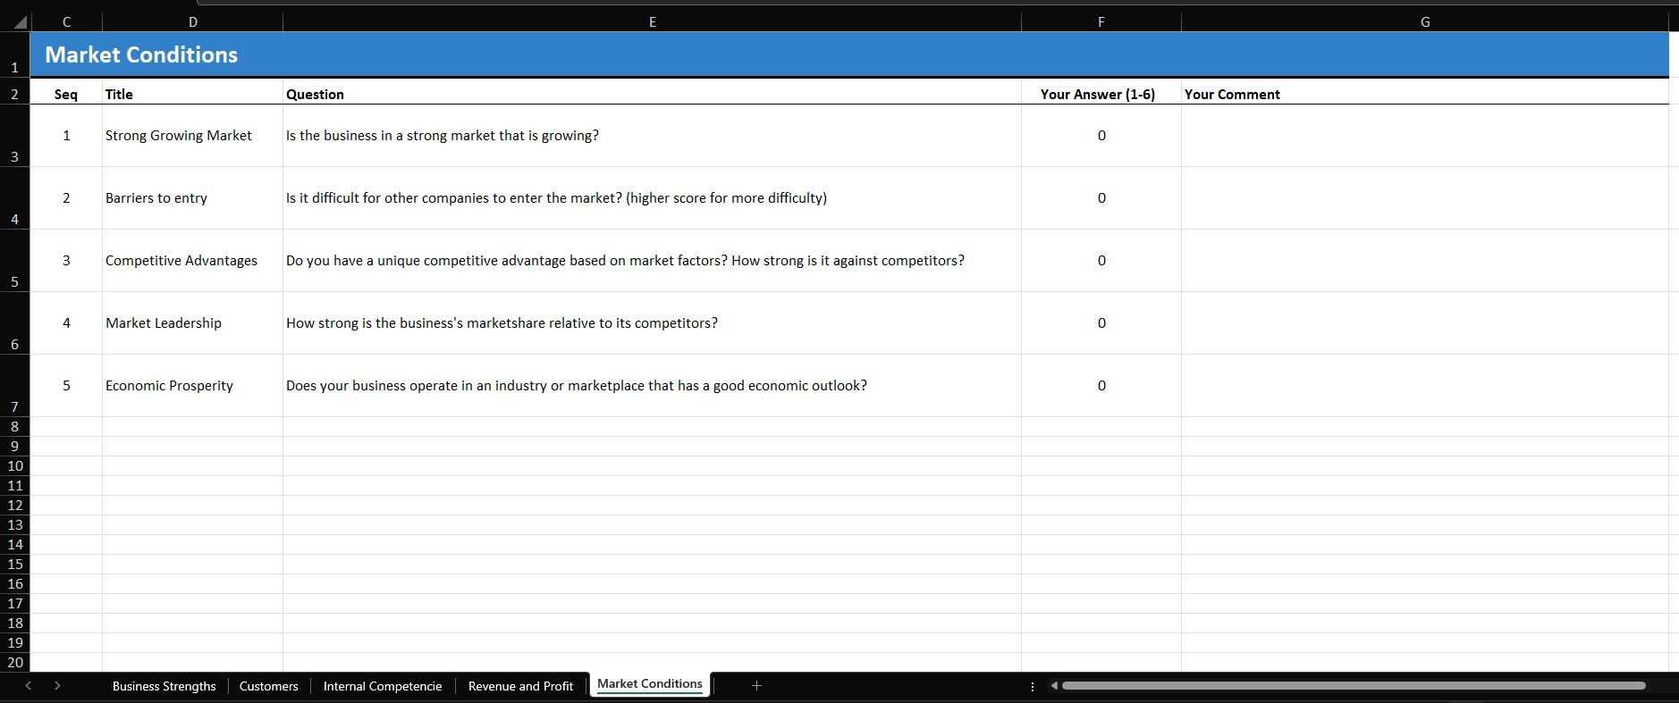This screenshot has height=703, width=1679.
Task: Click the answer cell for Strong Growing Market
Action: click(x=1101, y=136)
